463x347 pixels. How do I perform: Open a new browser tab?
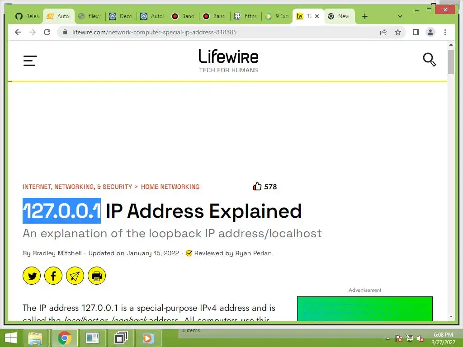coord(365,16)
